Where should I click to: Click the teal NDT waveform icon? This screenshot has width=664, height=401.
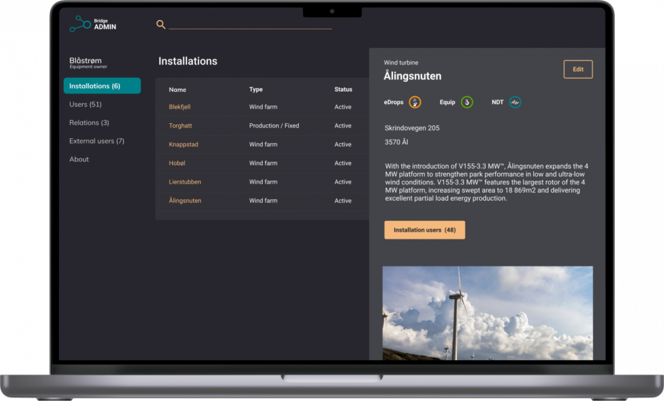515,102
